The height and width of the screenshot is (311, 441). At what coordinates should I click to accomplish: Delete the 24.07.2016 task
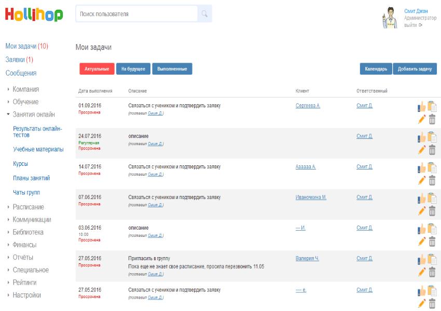point(432,150)
